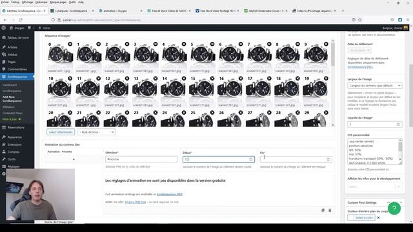Viewport: 413px width, 232px height.
Task: Add a new animation with the plus button
Action: pos(74,159)
